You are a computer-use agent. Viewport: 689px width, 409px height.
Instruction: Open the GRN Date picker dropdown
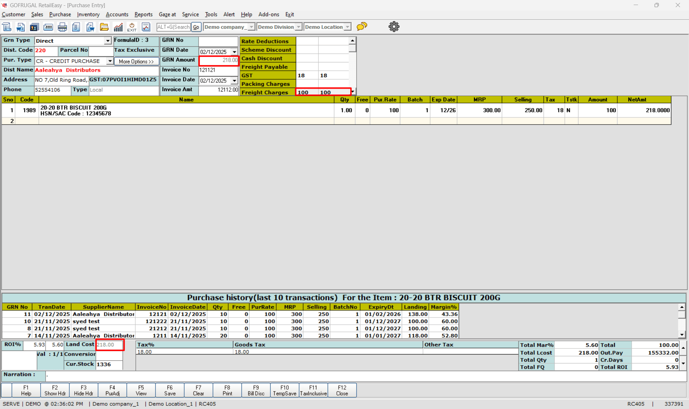pos(234,52)
